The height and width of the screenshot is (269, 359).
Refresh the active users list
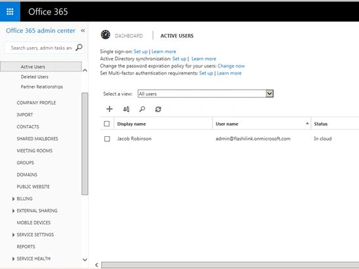(x=158, y=109)
